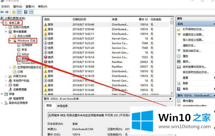Viewport: 215px width, 136px height.
Task: Open the 文件(F) menu
Action: tap(5, 7)
